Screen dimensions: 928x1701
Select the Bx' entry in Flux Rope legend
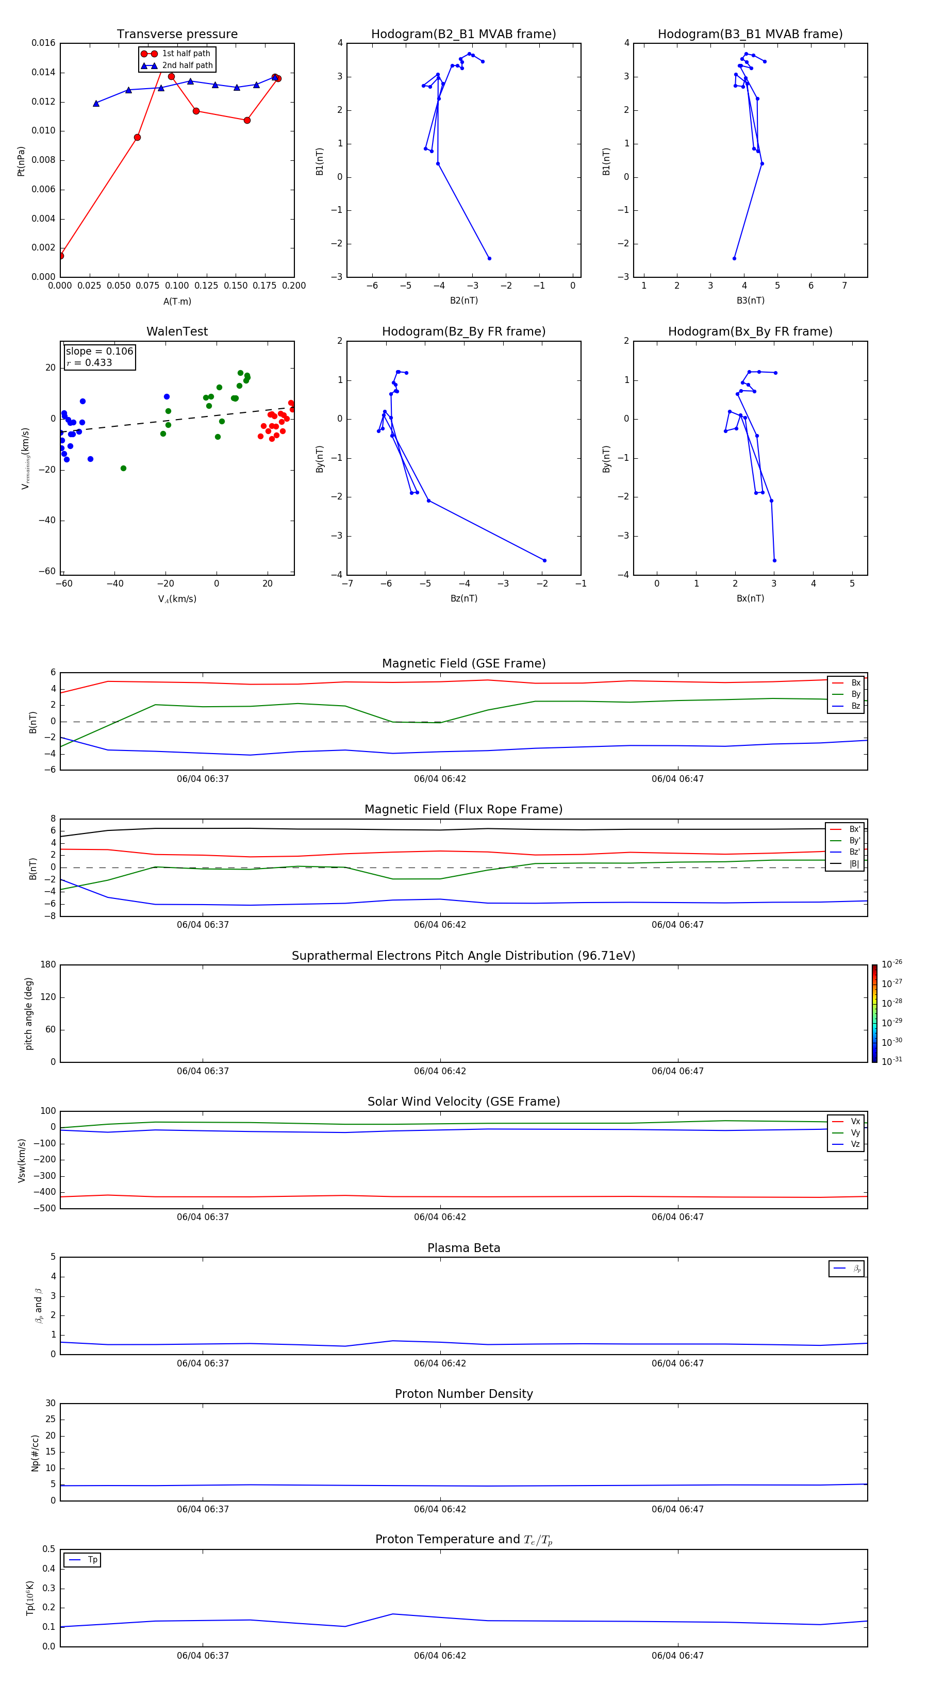point(845,829)
